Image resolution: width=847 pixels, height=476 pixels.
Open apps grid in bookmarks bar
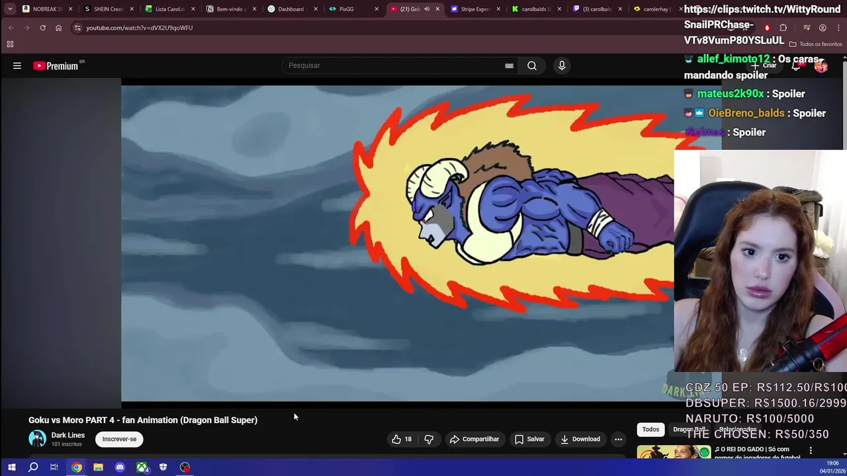point(10,44)
